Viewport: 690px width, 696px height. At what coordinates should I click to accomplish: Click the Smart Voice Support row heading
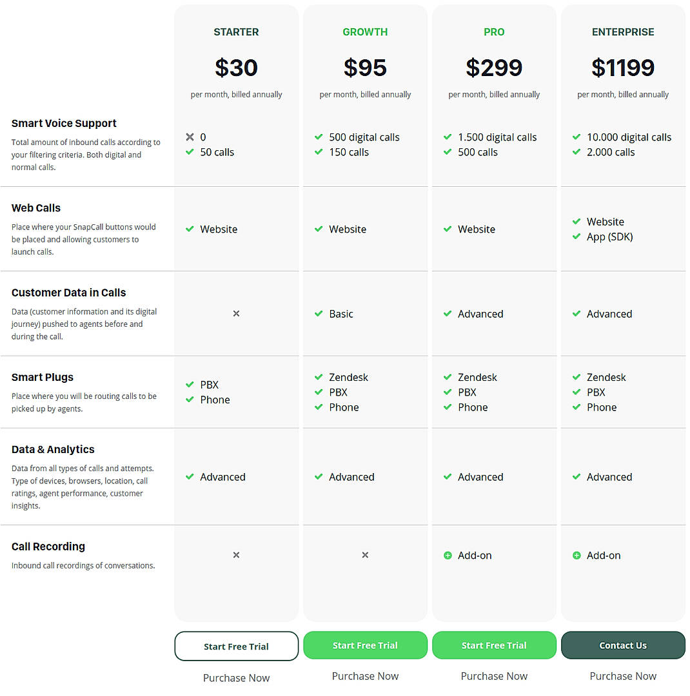tap(63, 123)
